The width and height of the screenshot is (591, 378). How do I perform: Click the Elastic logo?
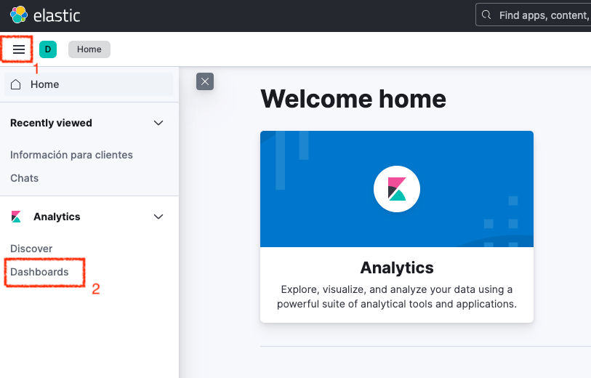[45, 15]
